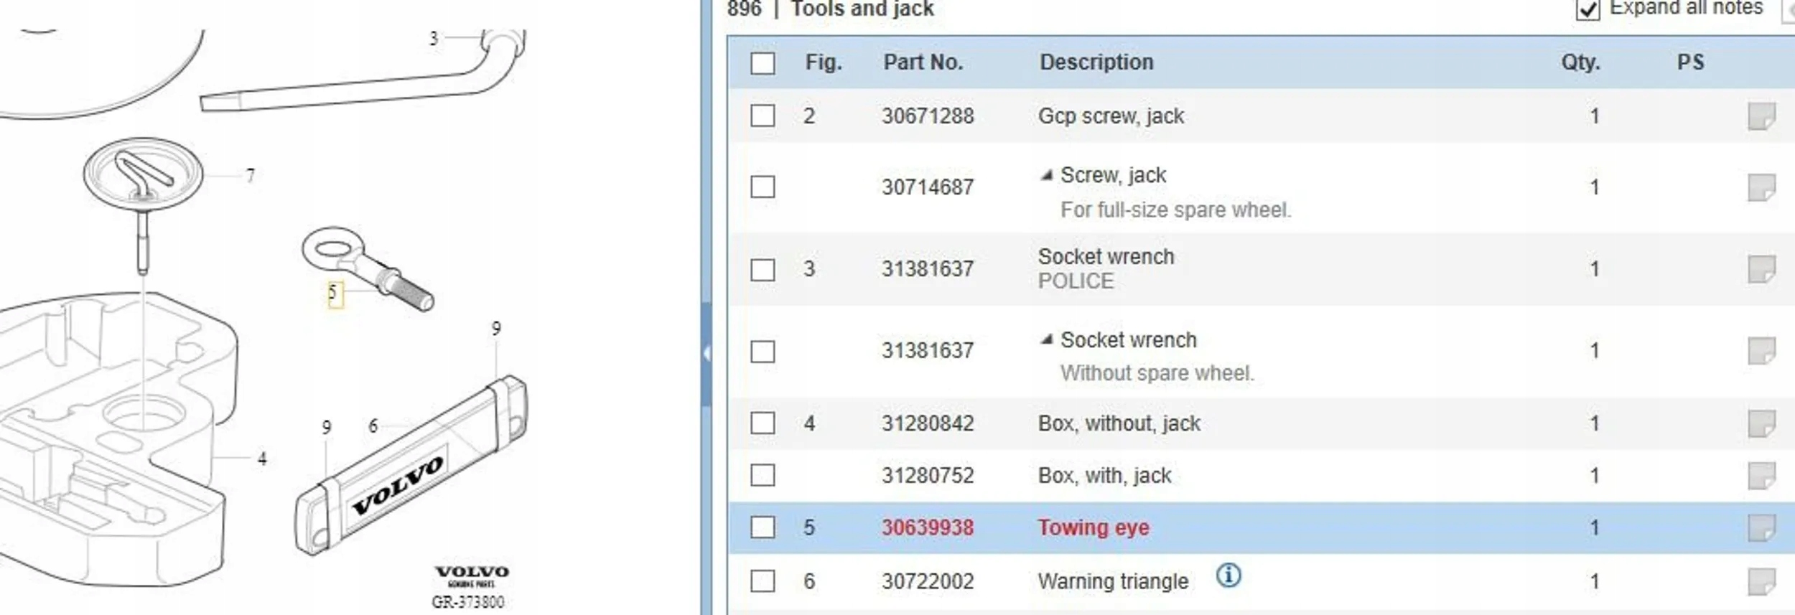Click part number 31280752

pos(928,476)
